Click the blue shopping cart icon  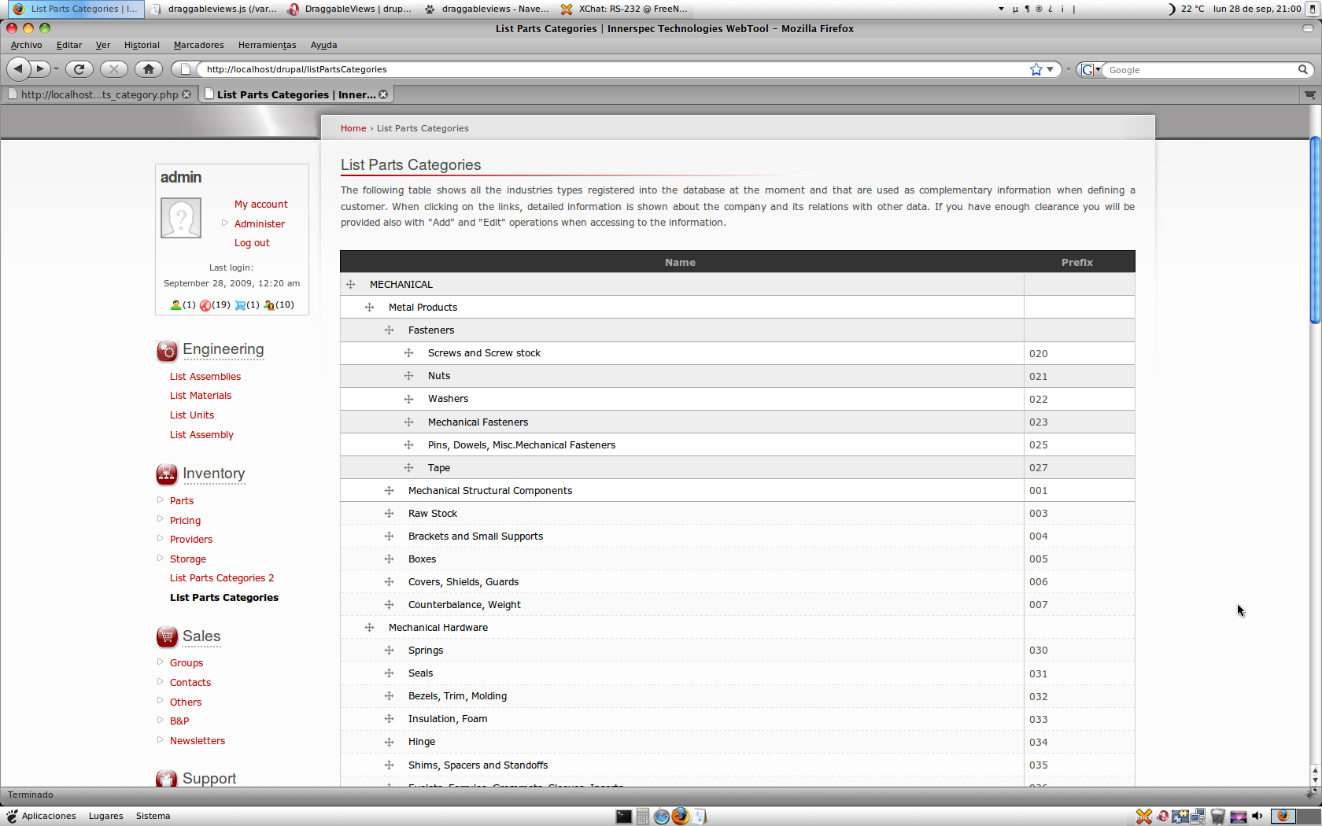[x=240, y=305]
